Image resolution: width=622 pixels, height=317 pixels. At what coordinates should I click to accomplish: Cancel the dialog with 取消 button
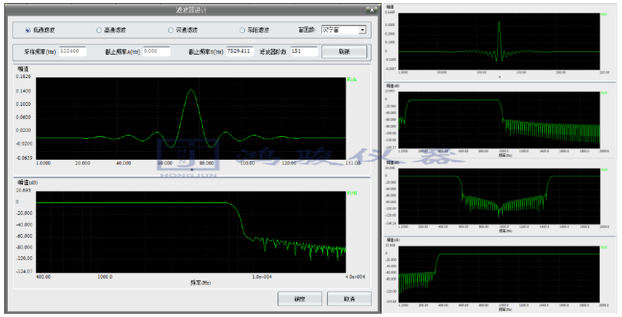click(x=349, y=299)
